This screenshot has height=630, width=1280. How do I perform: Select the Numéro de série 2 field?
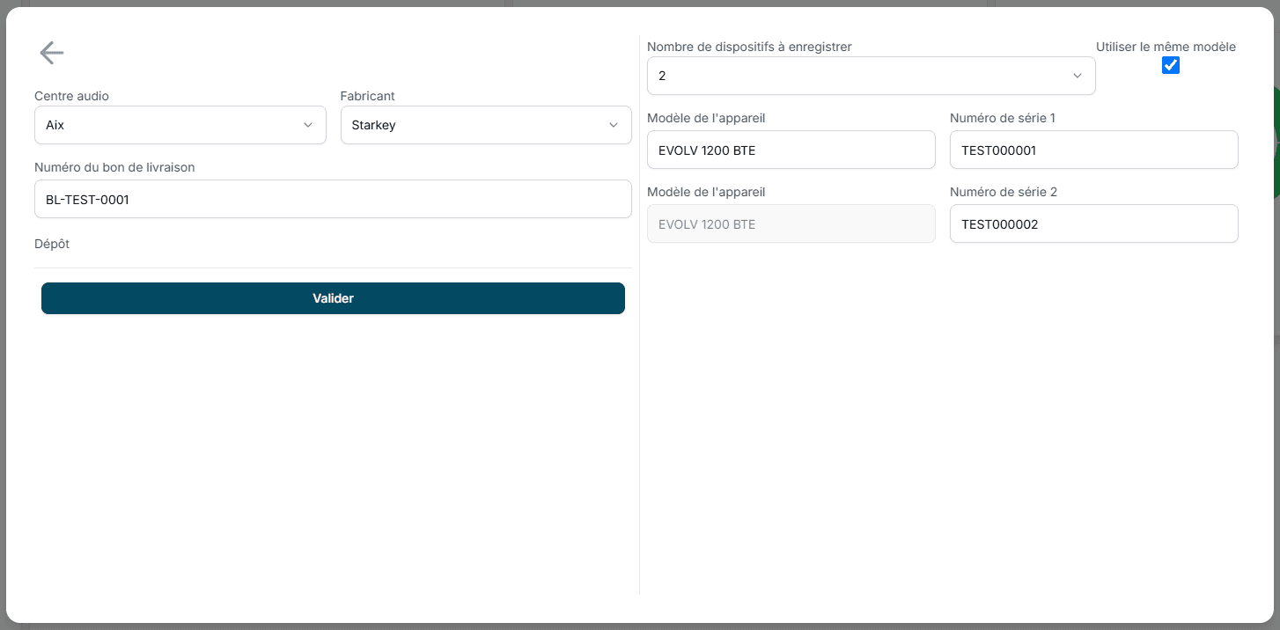tap(1094, 223)
